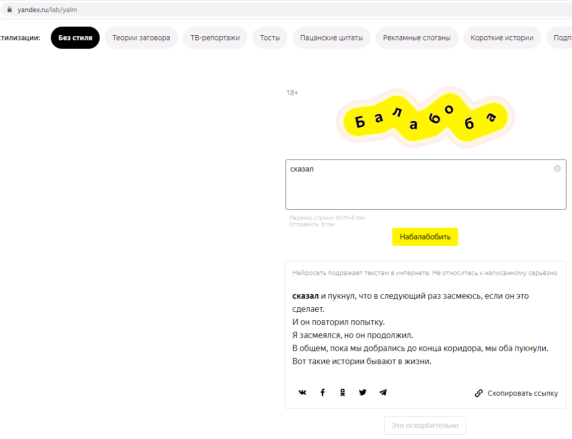Share via the Odnoklassniki icon
This screenshot has height=439, width=572.
click(x=343, y=393)
